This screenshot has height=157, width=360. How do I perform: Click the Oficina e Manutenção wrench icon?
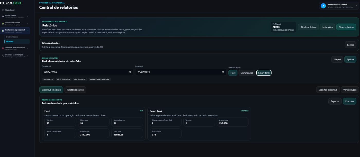pyautogui.click(x=3, y=56)
